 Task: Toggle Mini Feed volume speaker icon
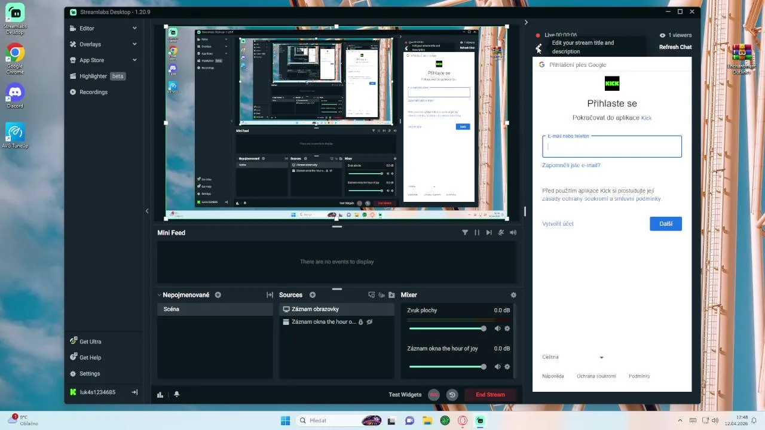pyautogui.click(x=513, y=233)
